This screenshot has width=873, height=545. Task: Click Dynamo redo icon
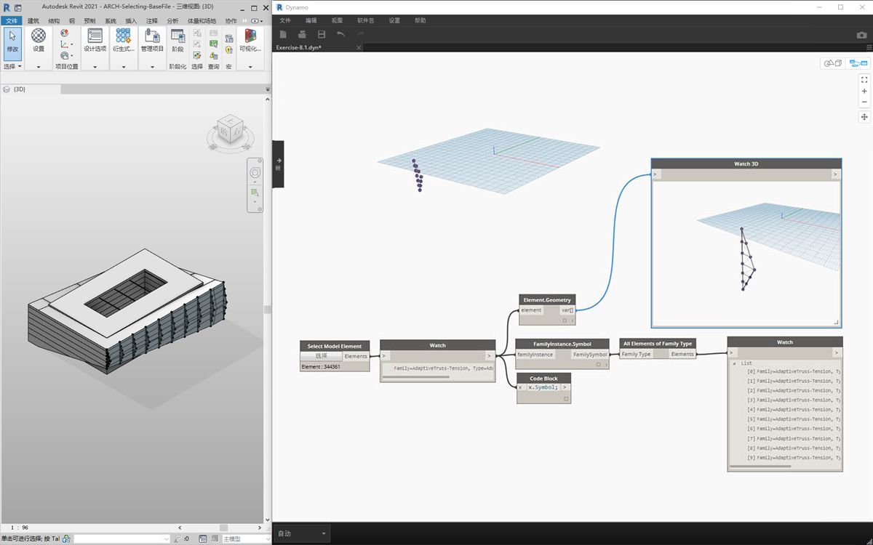click(x=360, y=34)
